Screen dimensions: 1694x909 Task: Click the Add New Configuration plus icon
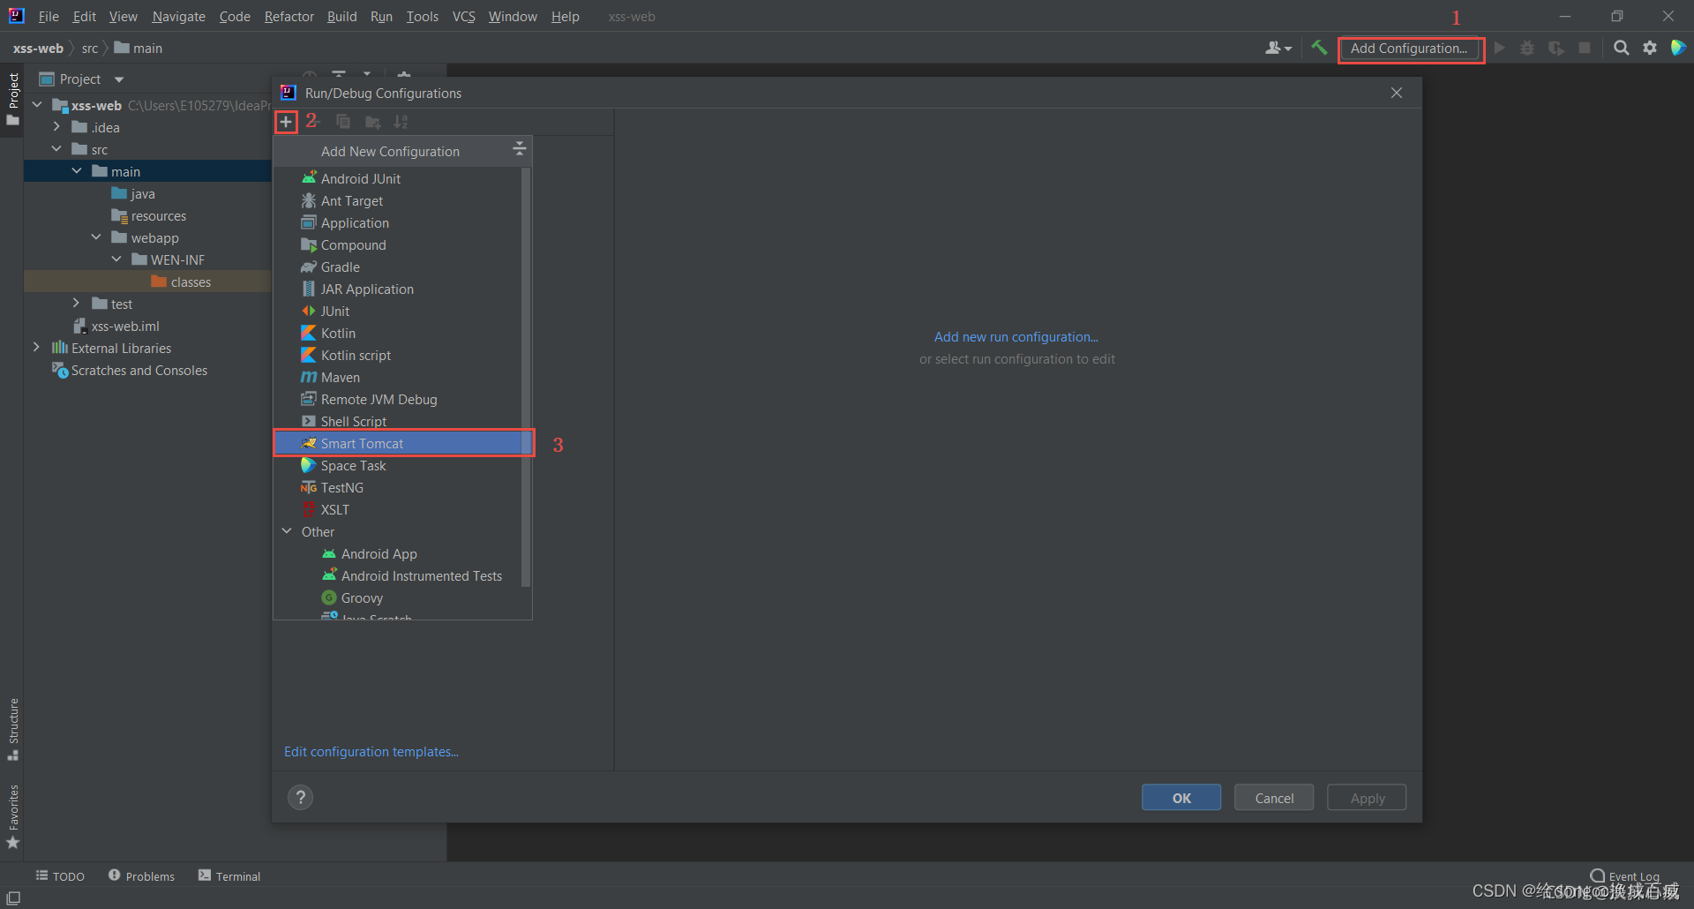286,122
